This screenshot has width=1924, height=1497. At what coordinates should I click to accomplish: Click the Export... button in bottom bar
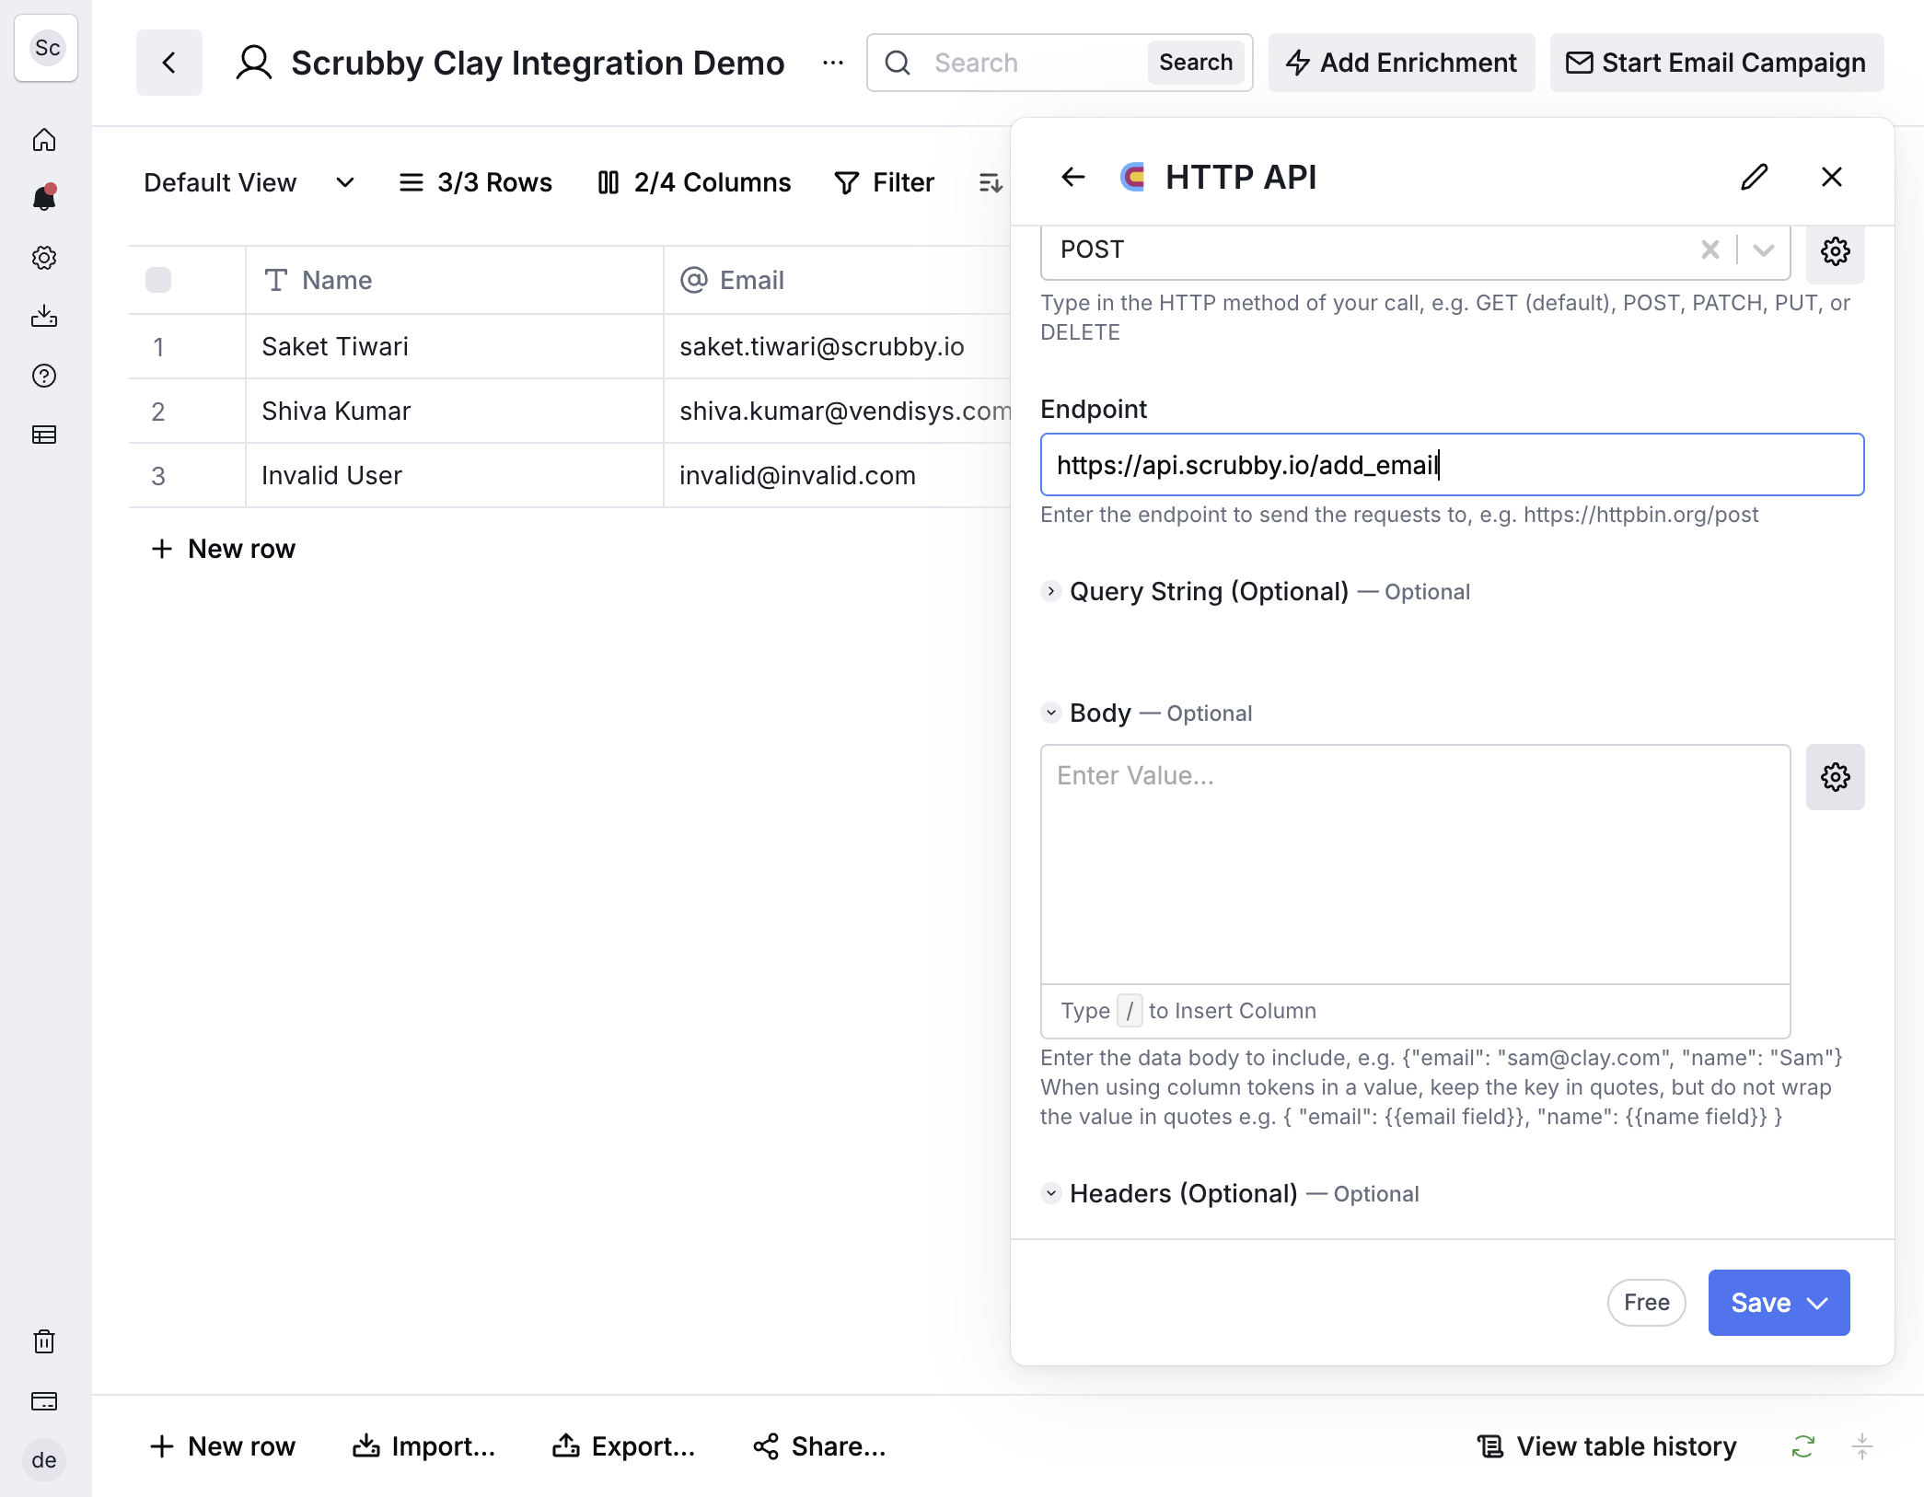(x=623, y=1446)
